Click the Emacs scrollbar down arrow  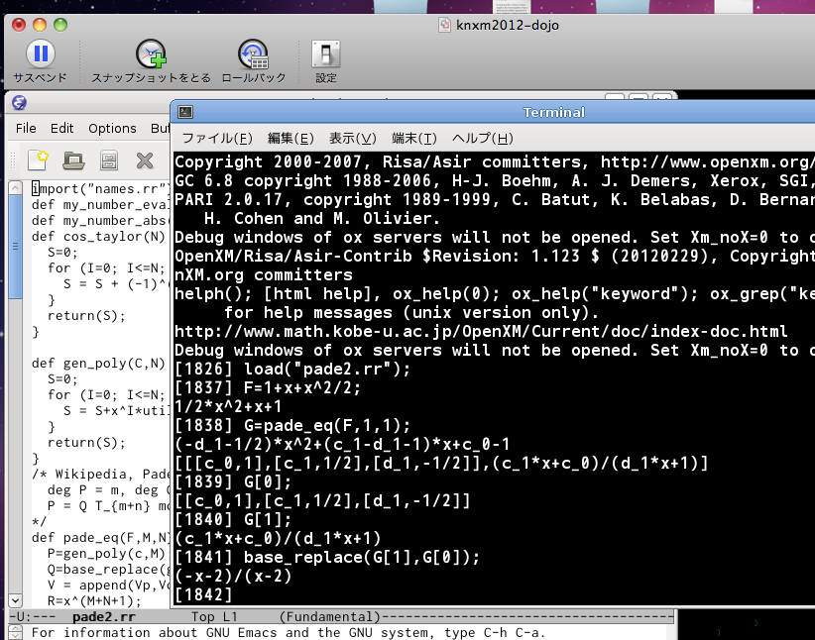[x=16, y=600]
